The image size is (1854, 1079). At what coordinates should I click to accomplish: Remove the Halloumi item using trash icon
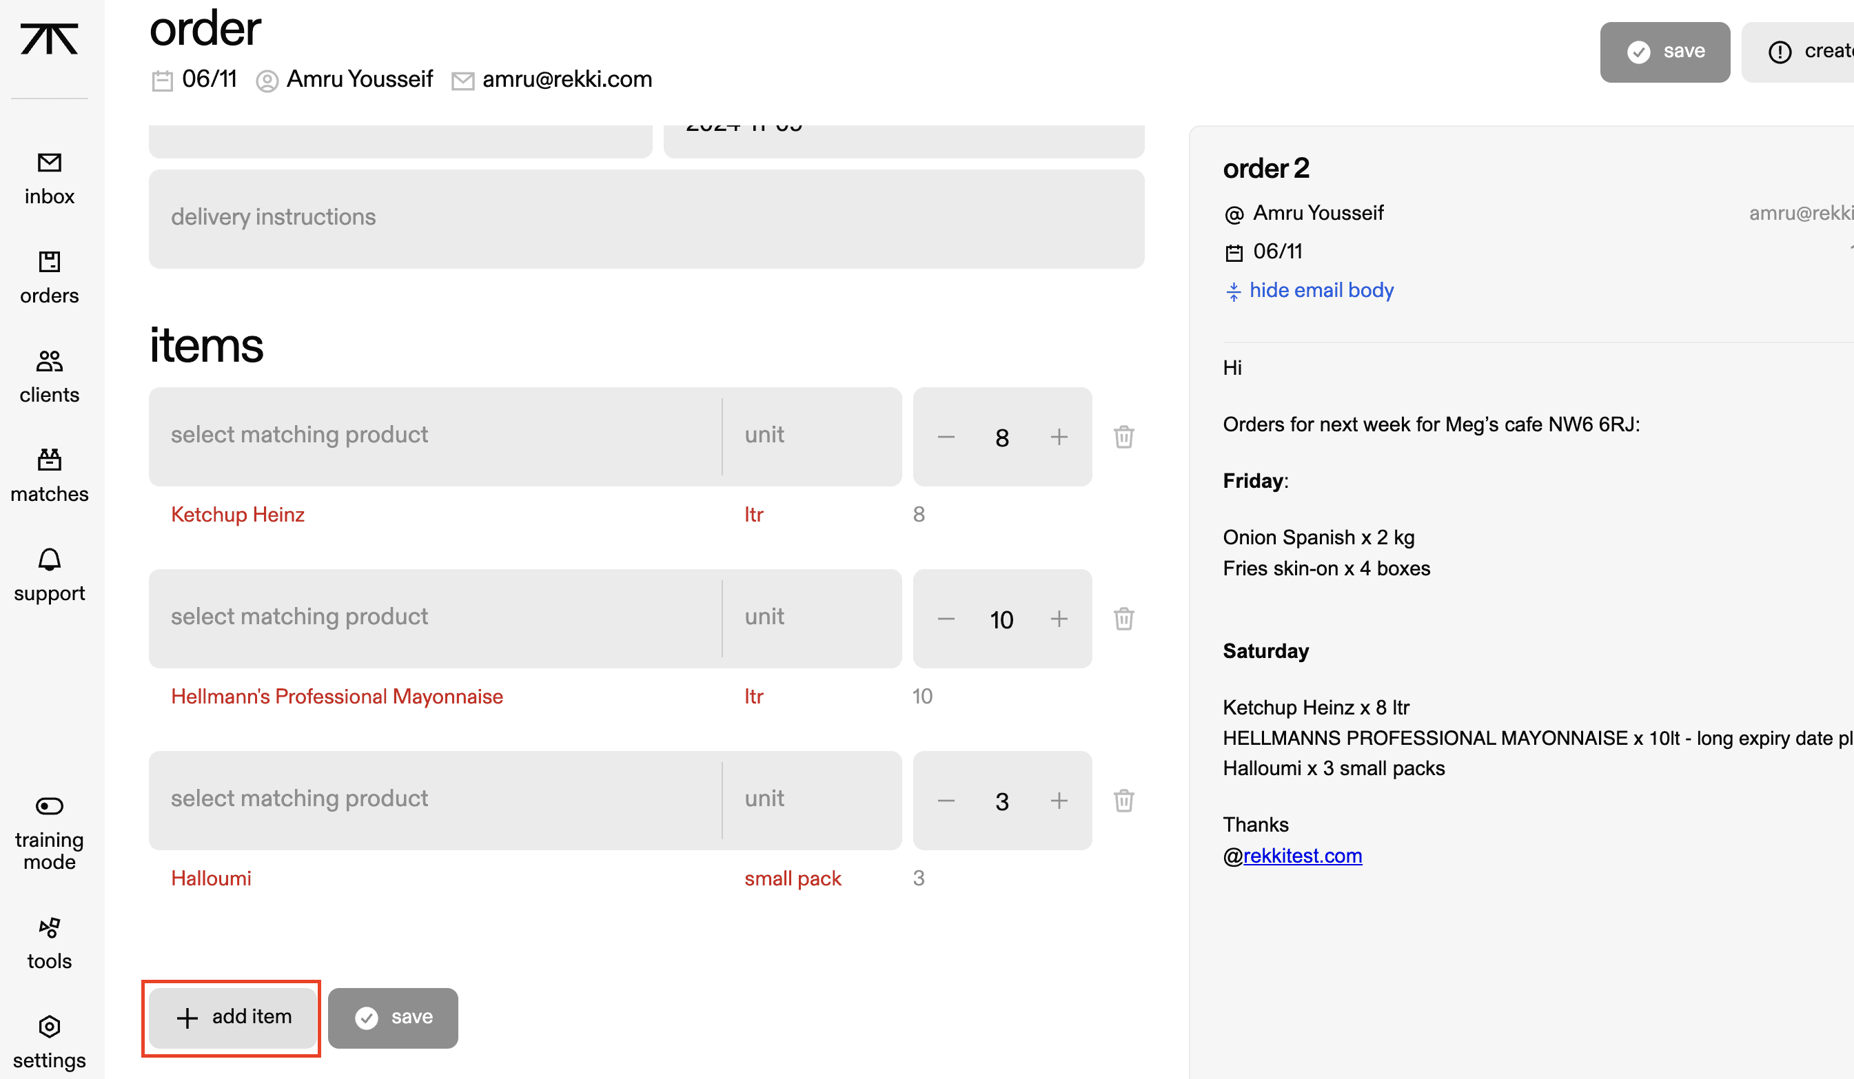[x=1123, y=800]
